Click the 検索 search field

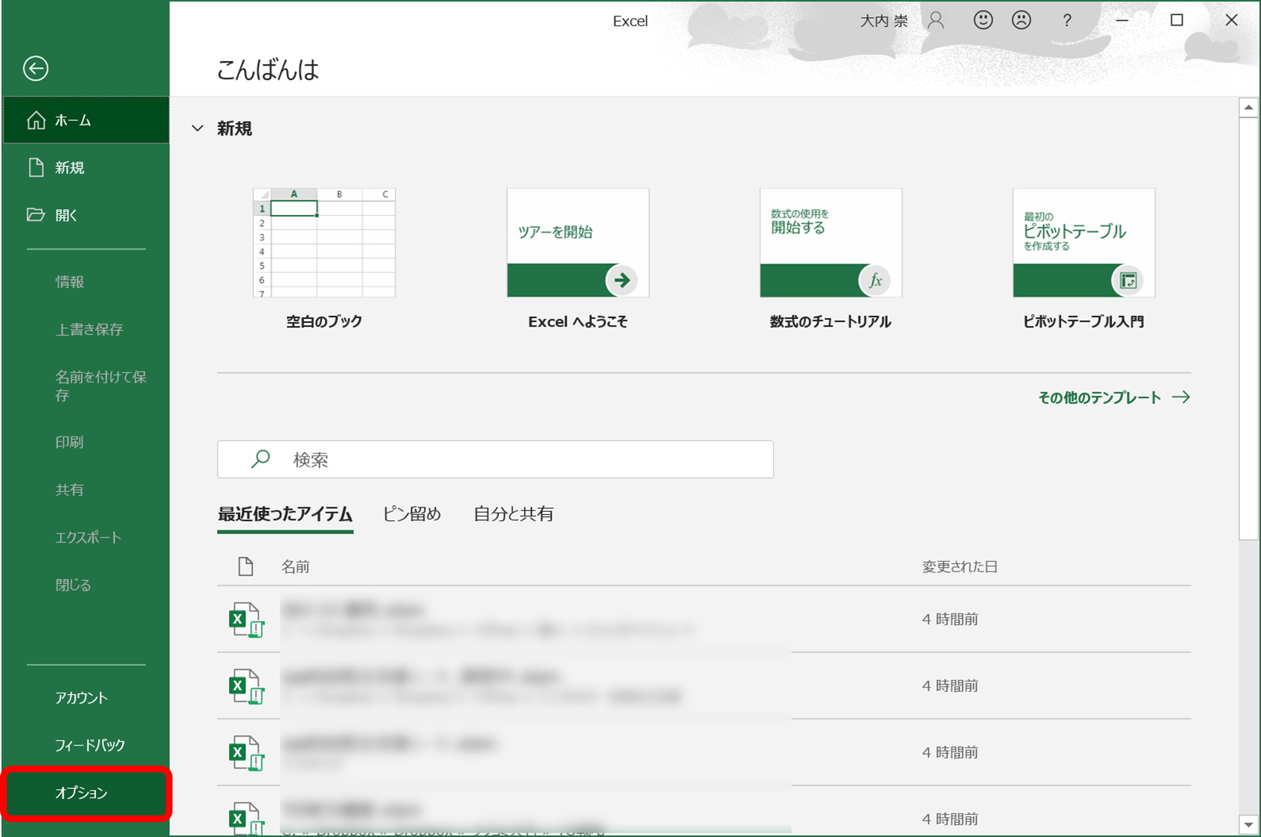click(x=495, y=459)
